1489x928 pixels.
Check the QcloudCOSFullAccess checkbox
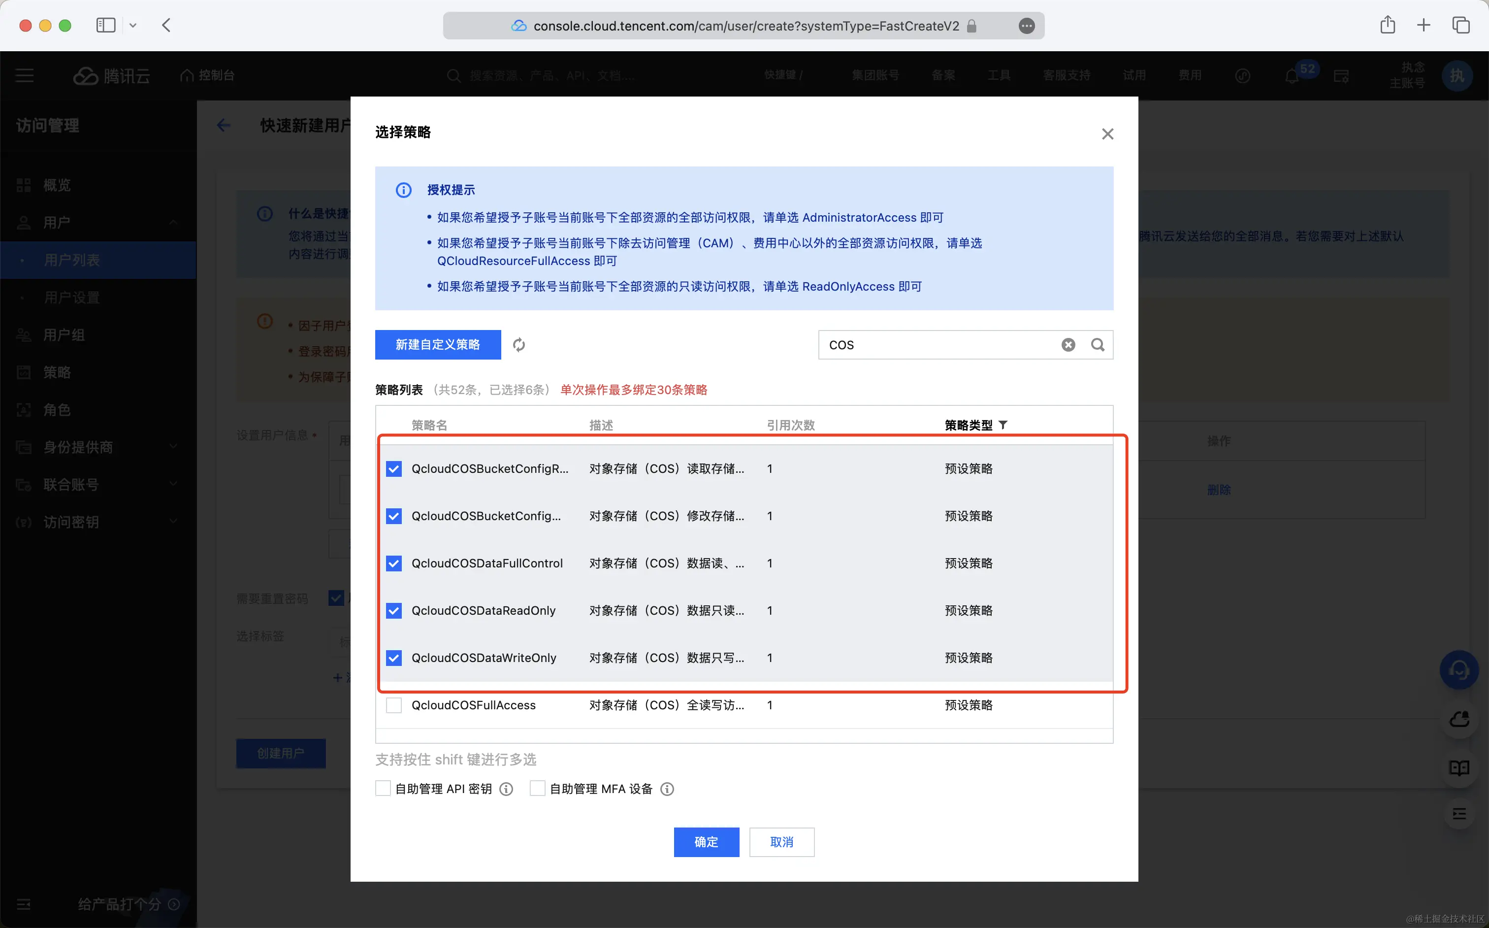pos(394,705)
